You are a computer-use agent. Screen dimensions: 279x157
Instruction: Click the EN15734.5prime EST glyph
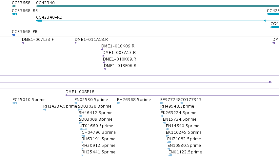pos(164,123)
